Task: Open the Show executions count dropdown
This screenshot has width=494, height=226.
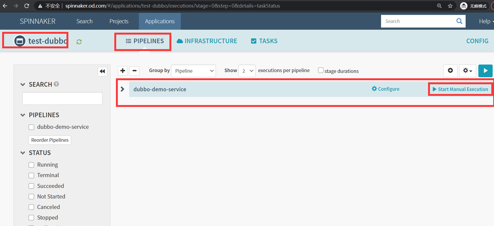Action: (x=247, y=71)
